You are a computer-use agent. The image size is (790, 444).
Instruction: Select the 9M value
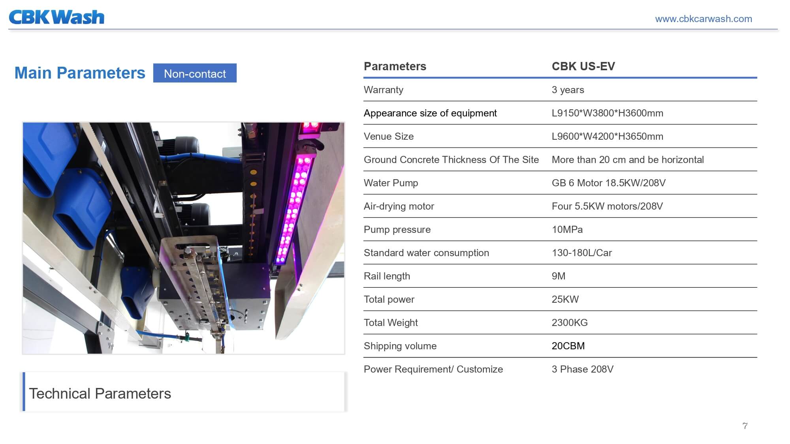(x=558, y=276)
